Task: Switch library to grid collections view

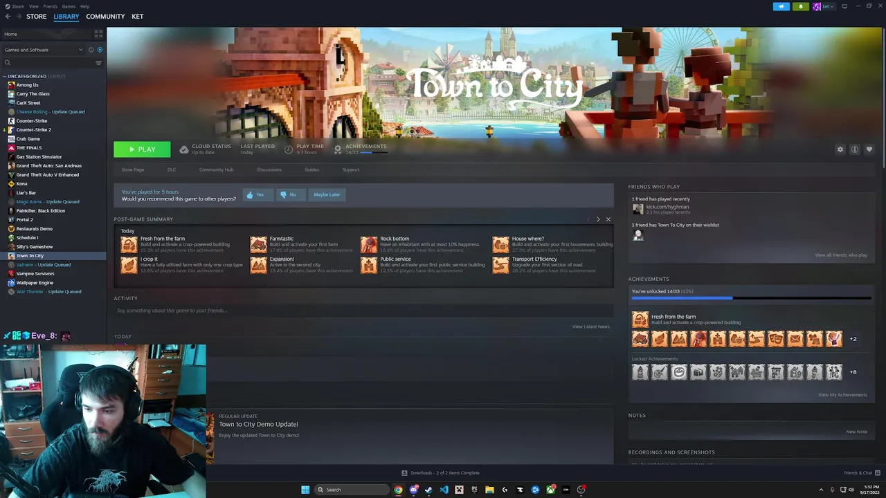Action: pos(98,33)
